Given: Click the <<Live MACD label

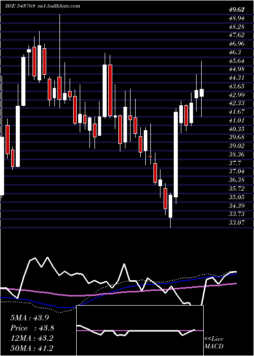Looking at the screenshot, I should [x=214, y=342].
